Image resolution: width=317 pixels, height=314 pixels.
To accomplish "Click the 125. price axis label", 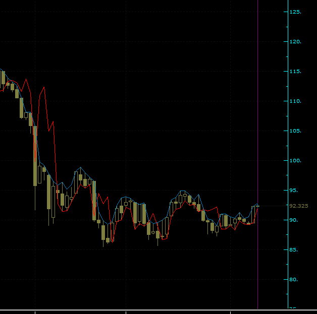I will coord(295,12).
